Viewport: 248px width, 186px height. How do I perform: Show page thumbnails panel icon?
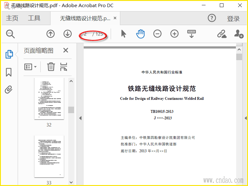(9, 54)
